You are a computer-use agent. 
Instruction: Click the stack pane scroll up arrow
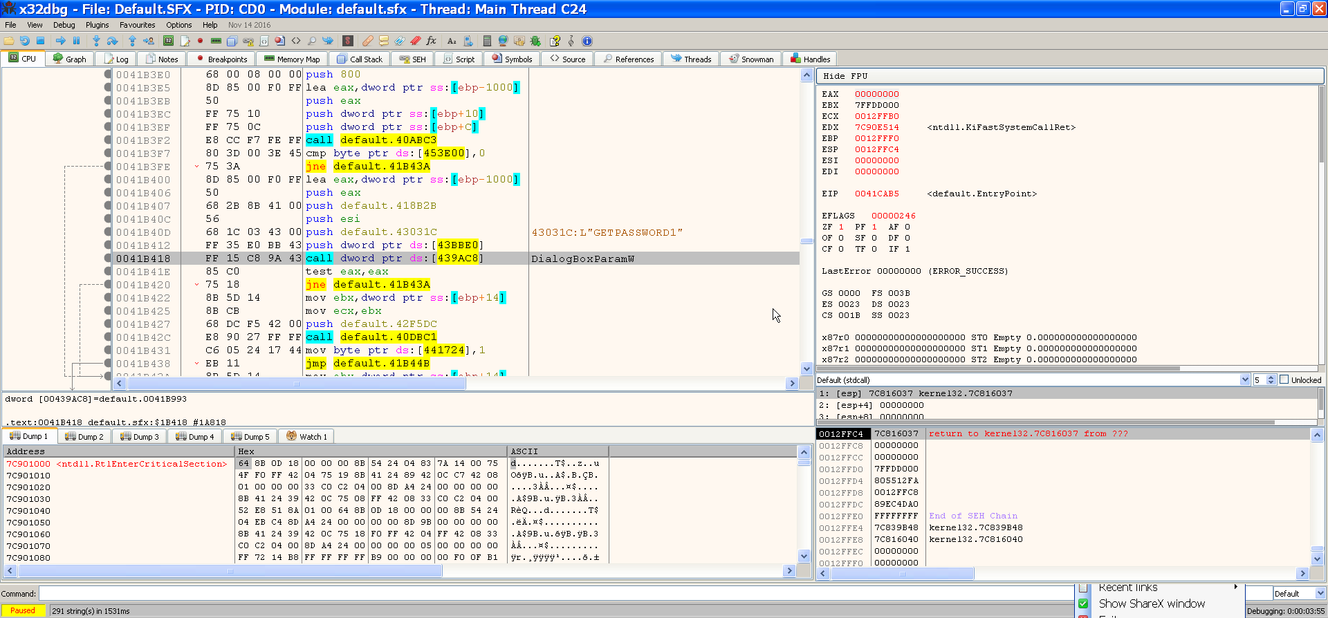[1317, 435]
